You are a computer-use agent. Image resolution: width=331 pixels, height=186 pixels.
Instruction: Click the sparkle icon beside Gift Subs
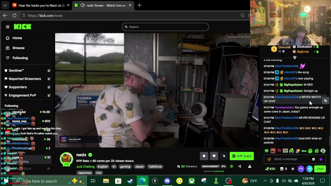click(224, 156)
